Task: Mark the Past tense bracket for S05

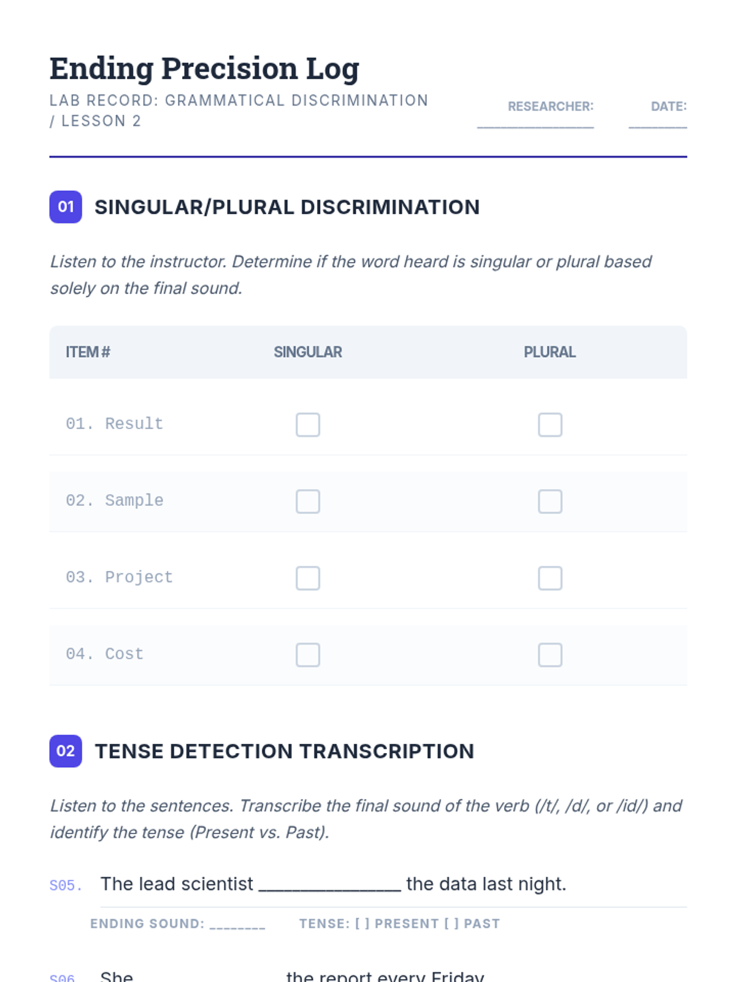Action: (451, 924)
